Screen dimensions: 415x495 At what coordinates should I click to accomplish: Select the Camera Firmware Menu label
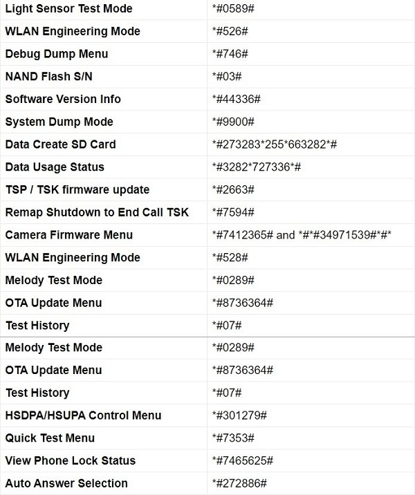(x=69, y=235)
